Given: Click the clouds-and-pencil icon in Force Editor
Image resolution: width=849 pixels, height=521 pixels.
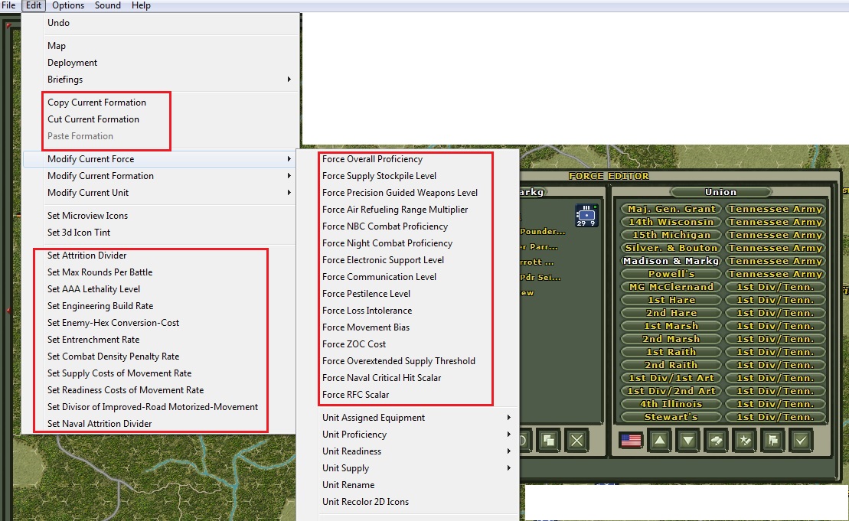Looking at the screenshot, I should pyautogui.click(x=717, y=441).
